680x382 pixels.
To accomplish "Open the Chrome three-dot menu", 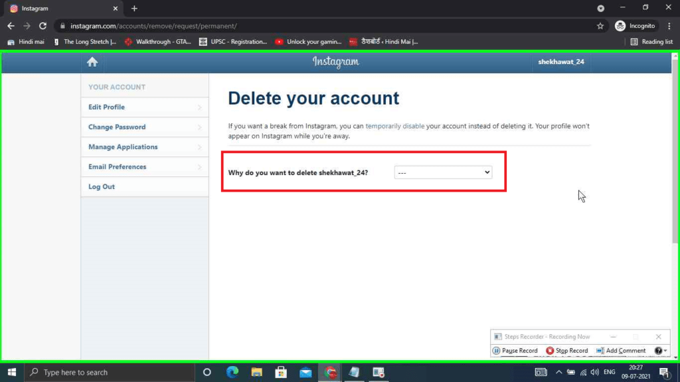I will [669, 26].
